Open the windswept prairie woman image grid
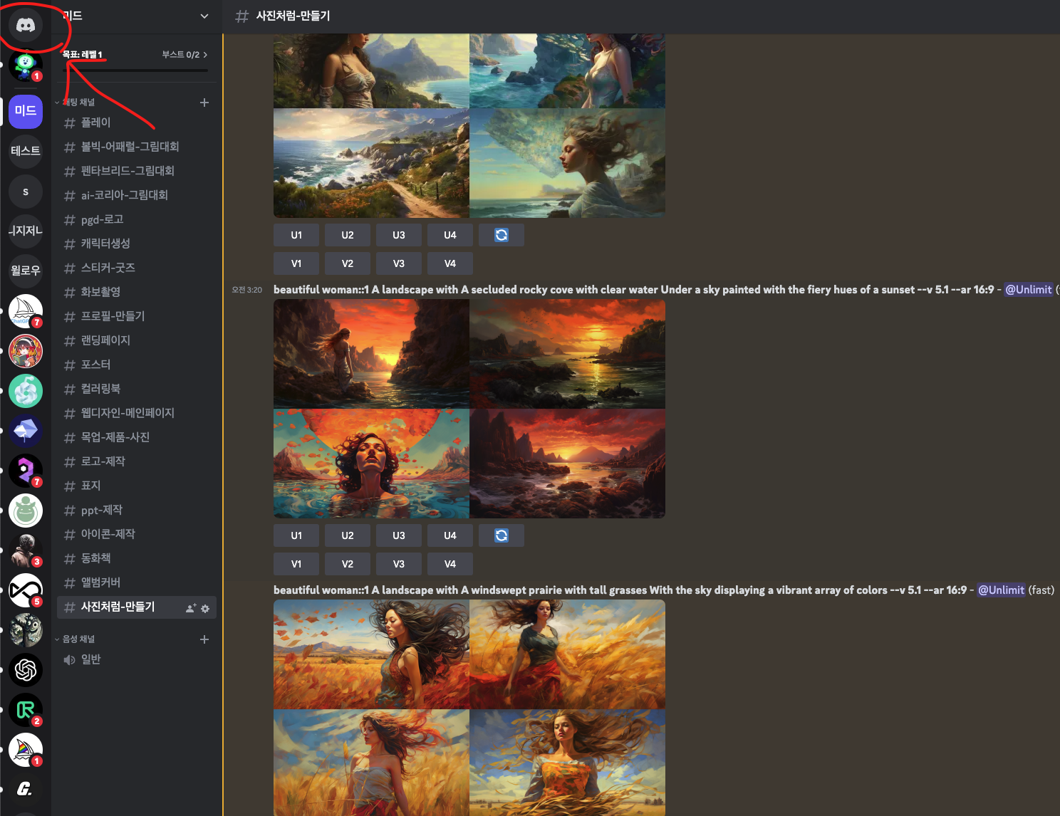 click(469, 708)
